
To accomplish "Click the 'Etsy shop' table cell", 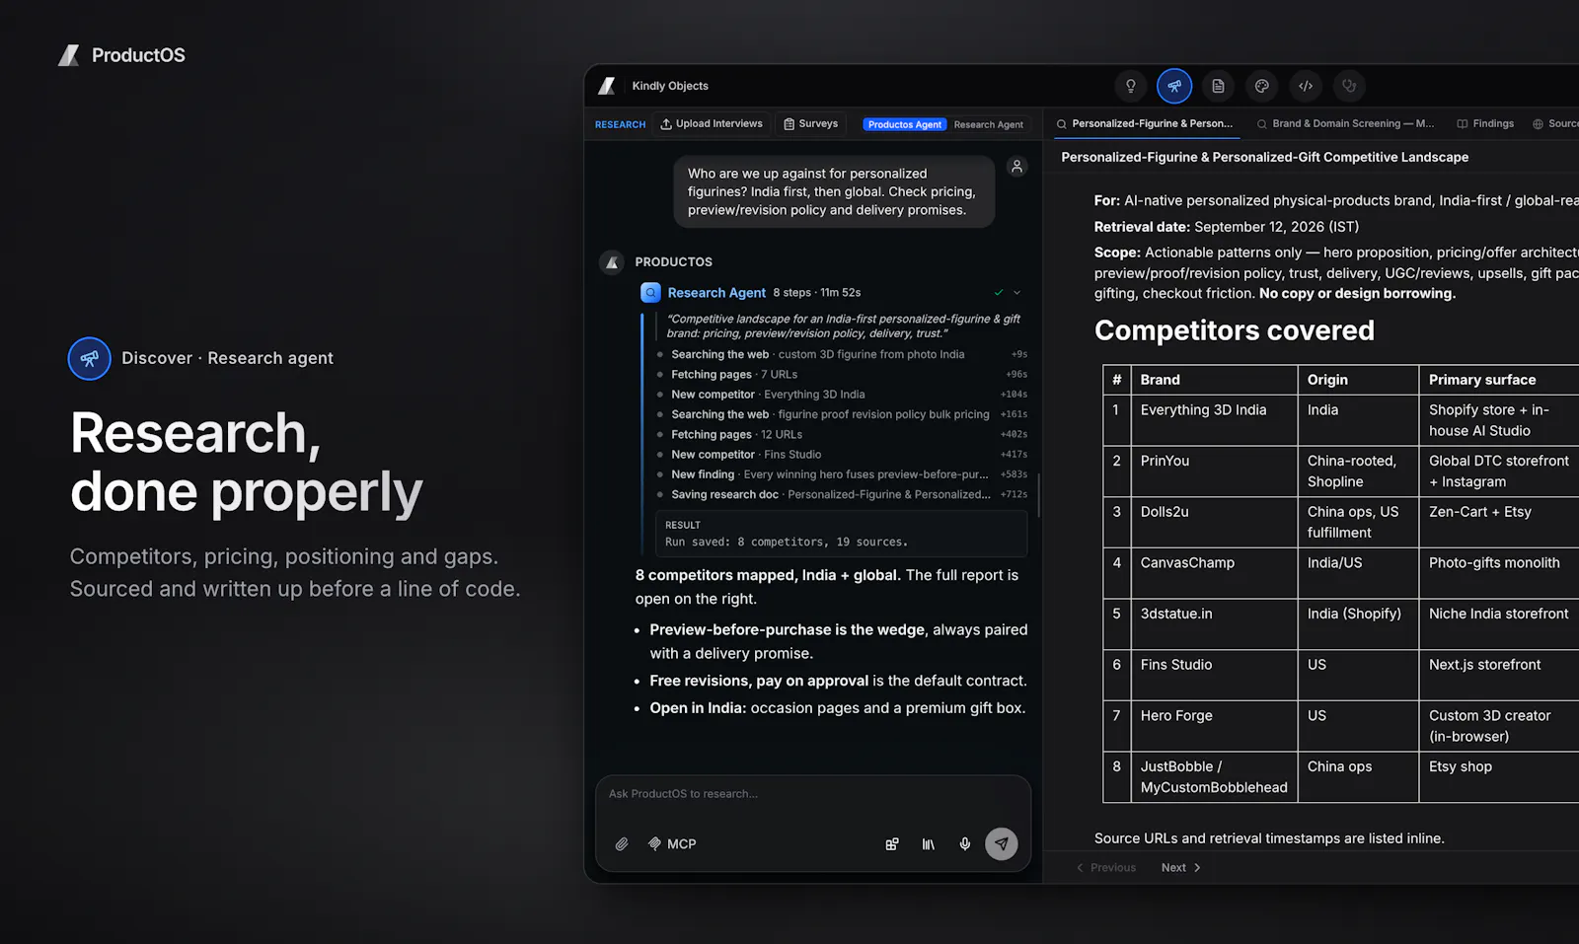I will [x=1499, y=777].
